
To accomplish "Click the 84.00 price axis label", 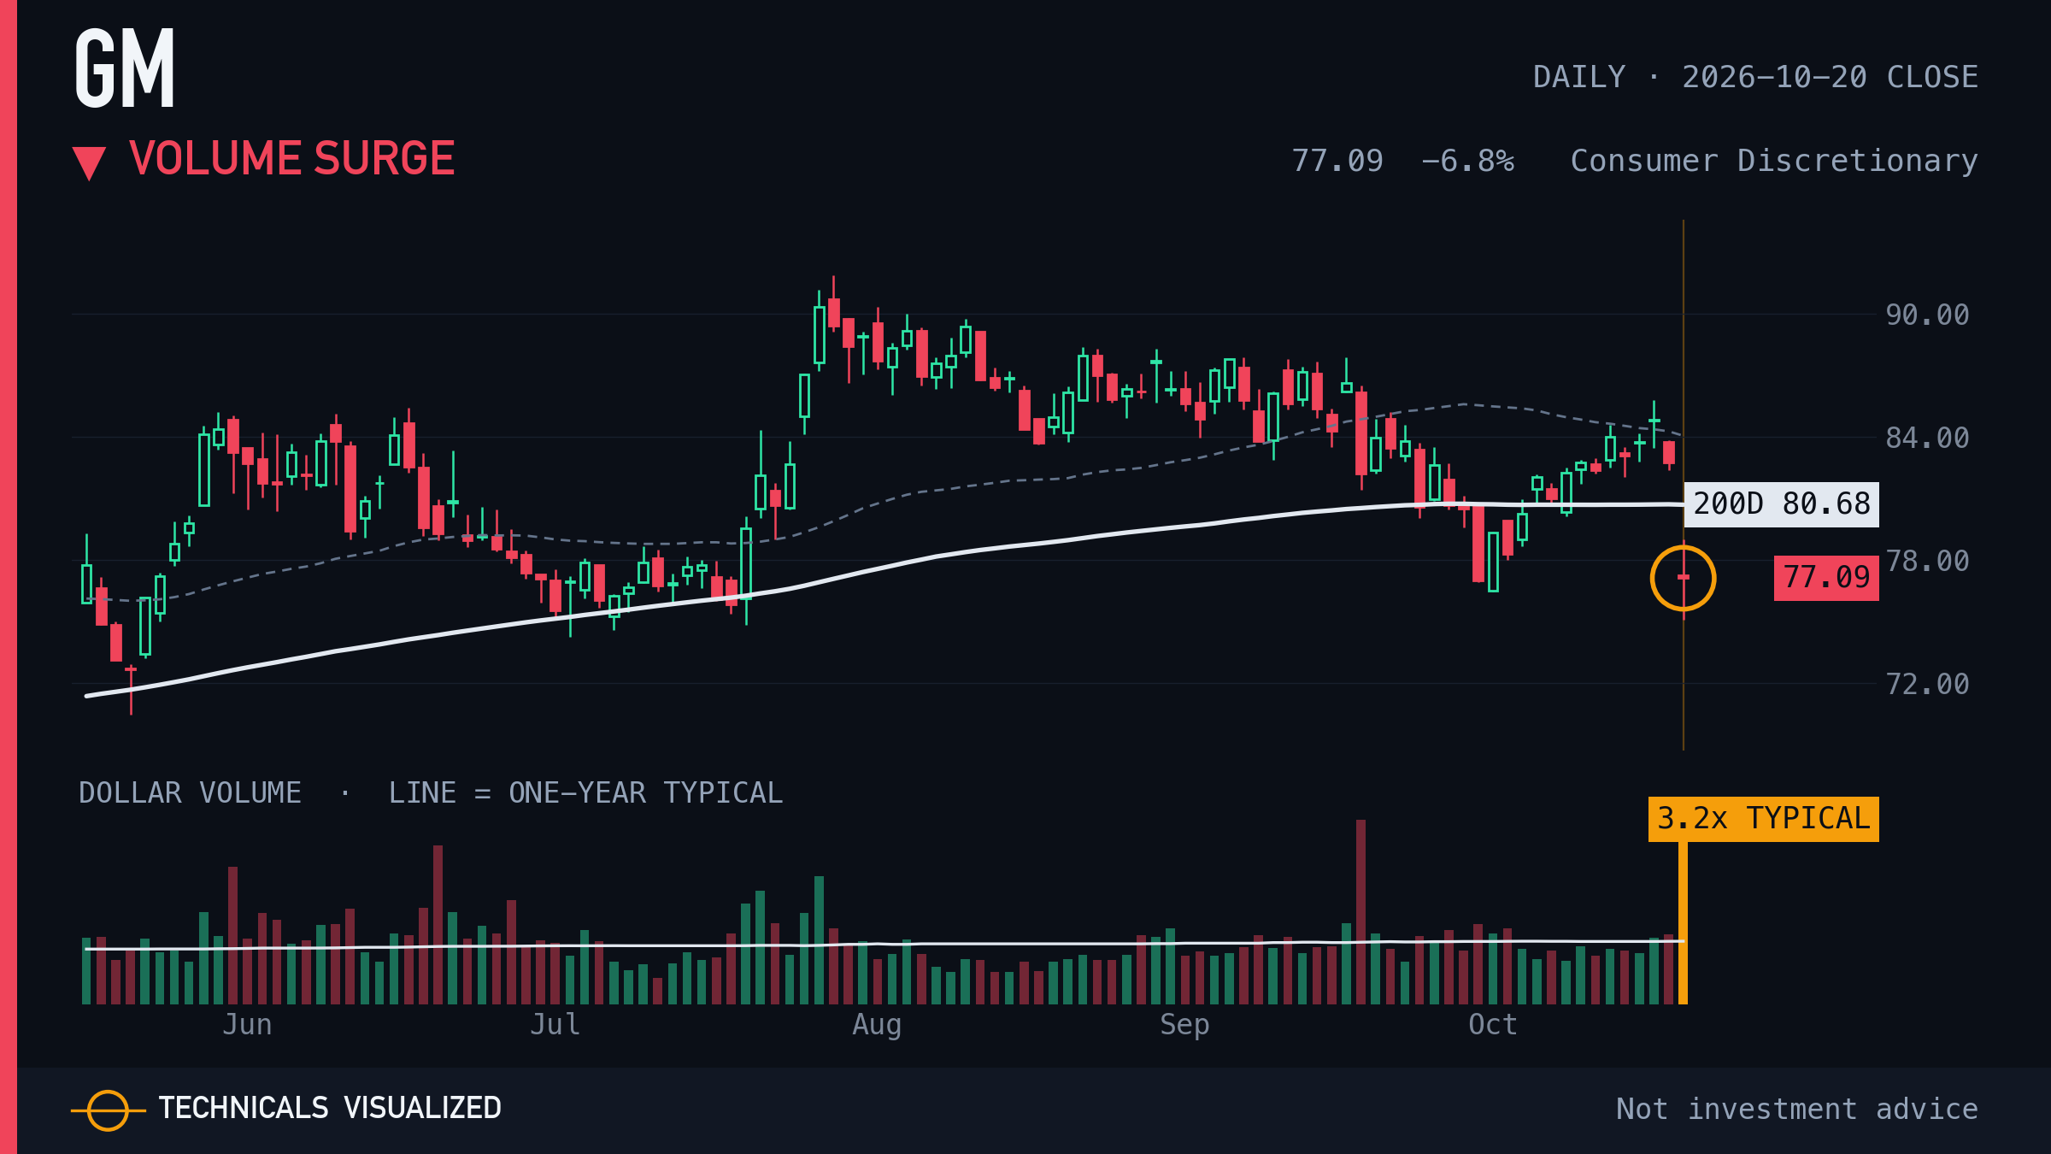I will [1927, 438].
